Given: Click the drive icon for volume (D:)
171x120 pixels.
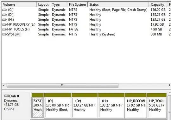Looking at the screenshot, I should [4, 15].
